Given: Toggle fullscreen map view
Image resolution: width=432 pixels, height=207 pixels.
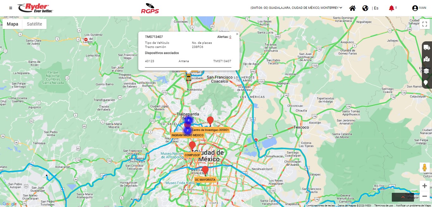Looking at the screenshot, I should pos(424,24).
